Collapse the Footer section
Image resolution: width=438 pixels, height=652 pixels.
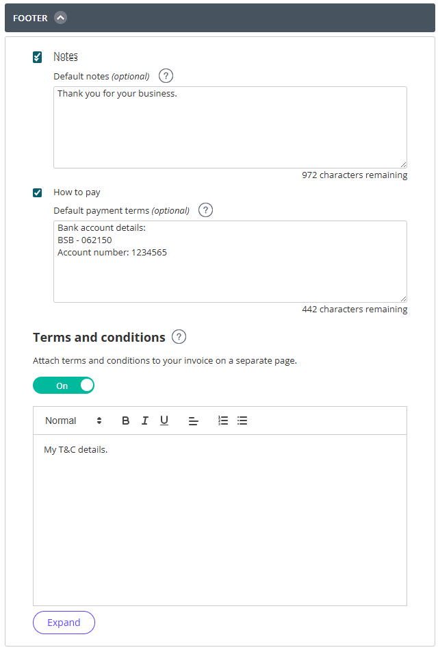pos(61,18)
